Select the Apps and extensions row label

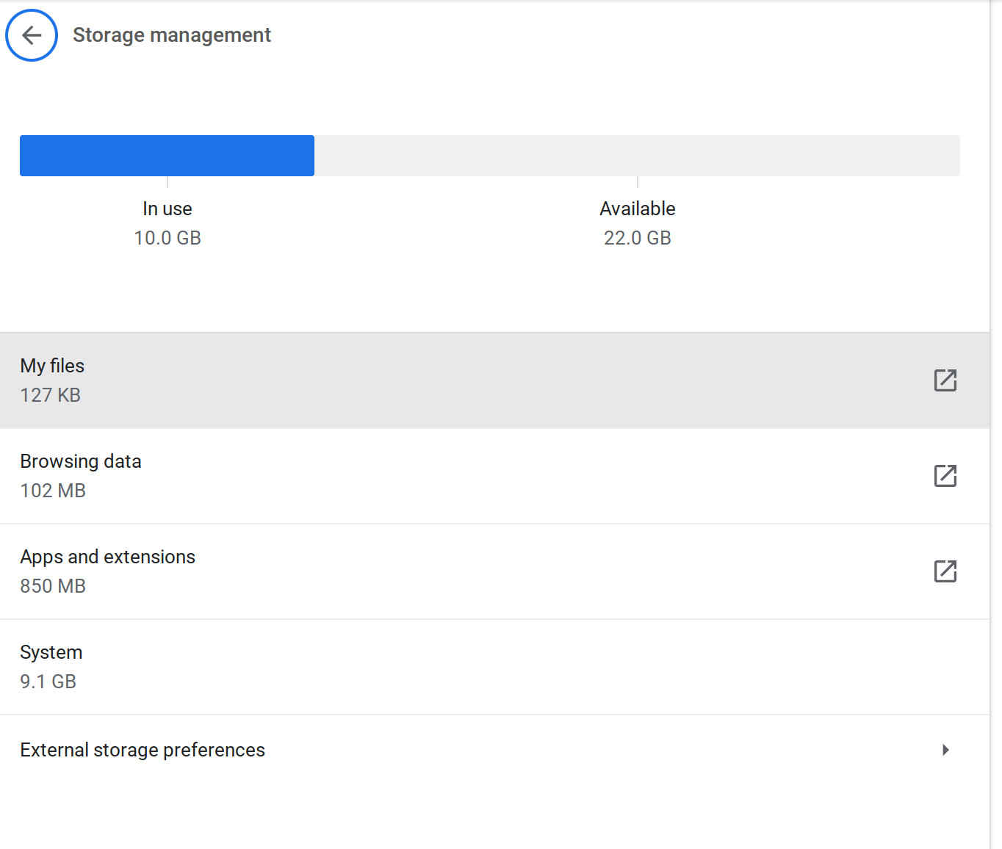tap(108, 557)
